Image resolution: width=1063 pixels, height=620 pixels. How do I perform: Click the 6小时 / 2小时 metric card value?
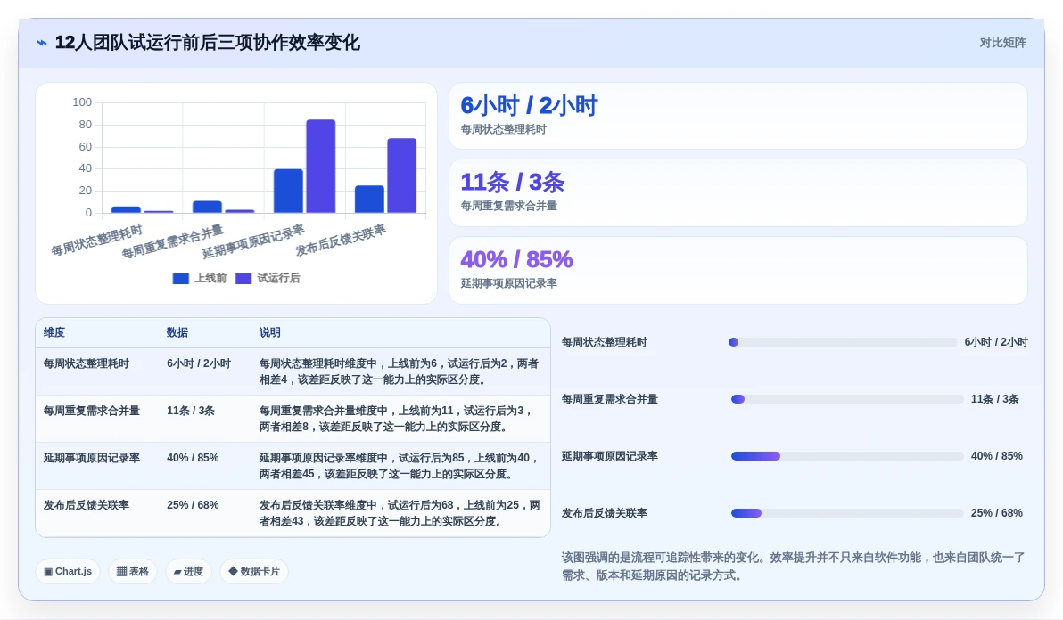point(529,106)
